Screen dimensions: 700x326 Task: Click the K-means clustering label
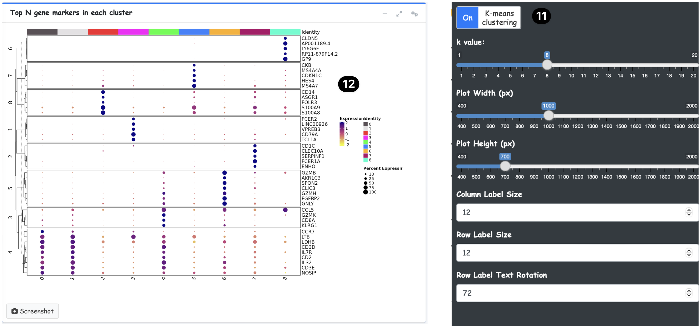(499, 18)
